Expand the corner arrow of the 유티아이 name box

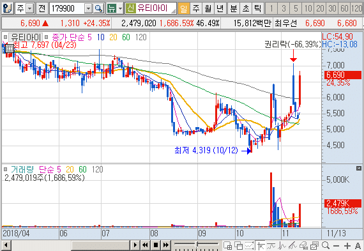click(173, 10)
